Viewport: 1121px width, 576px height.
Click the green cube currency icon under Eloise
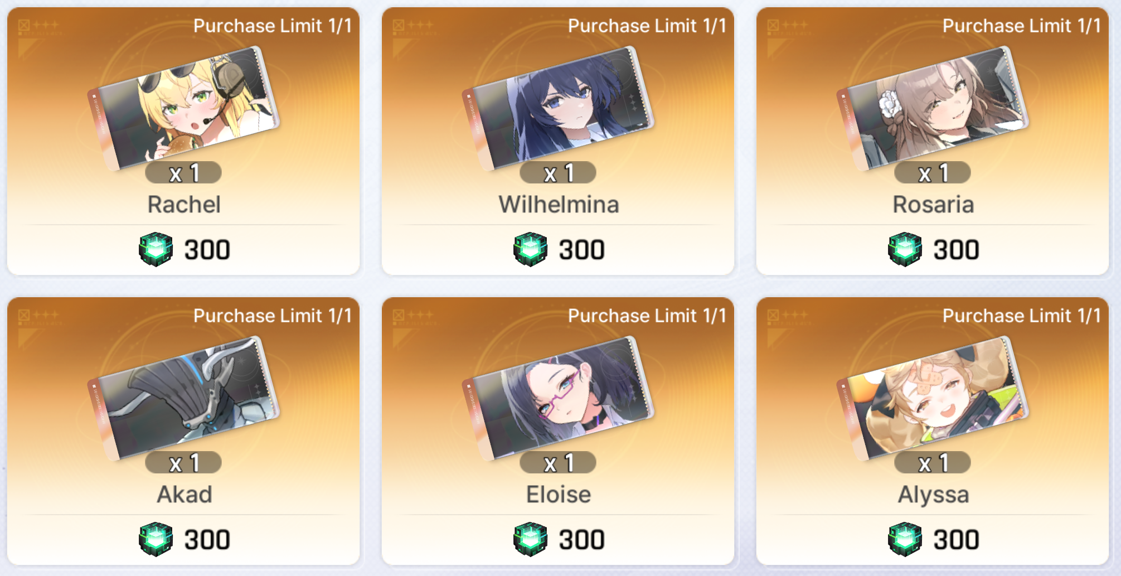[530, 539]
